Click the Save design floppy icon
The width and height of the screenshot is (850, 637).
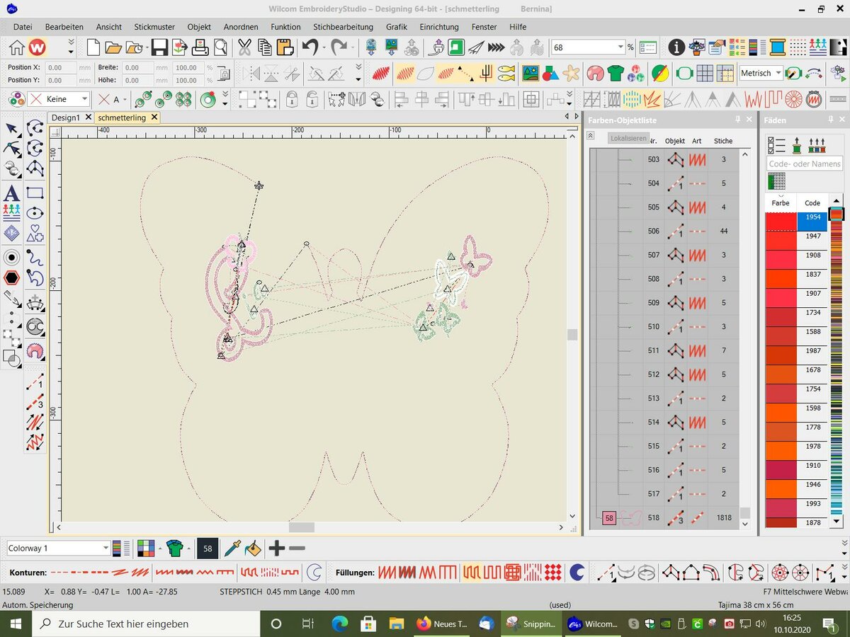159,48
